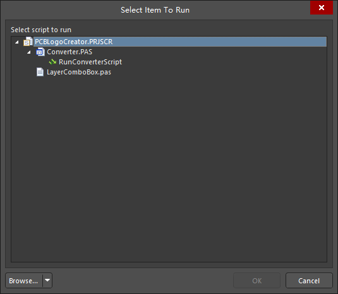
Task: Click the greyed-out OK button
Action: (257, 281)
